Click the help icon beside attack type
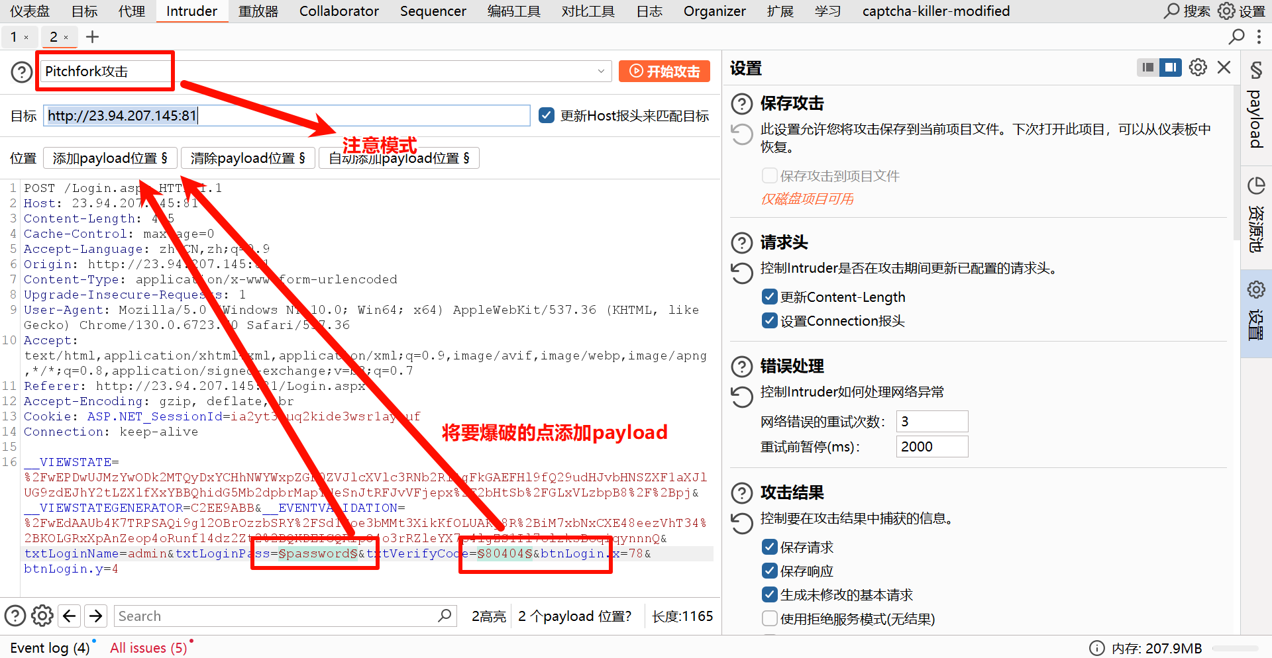The image size is (1272, 658). click(22, 71)
